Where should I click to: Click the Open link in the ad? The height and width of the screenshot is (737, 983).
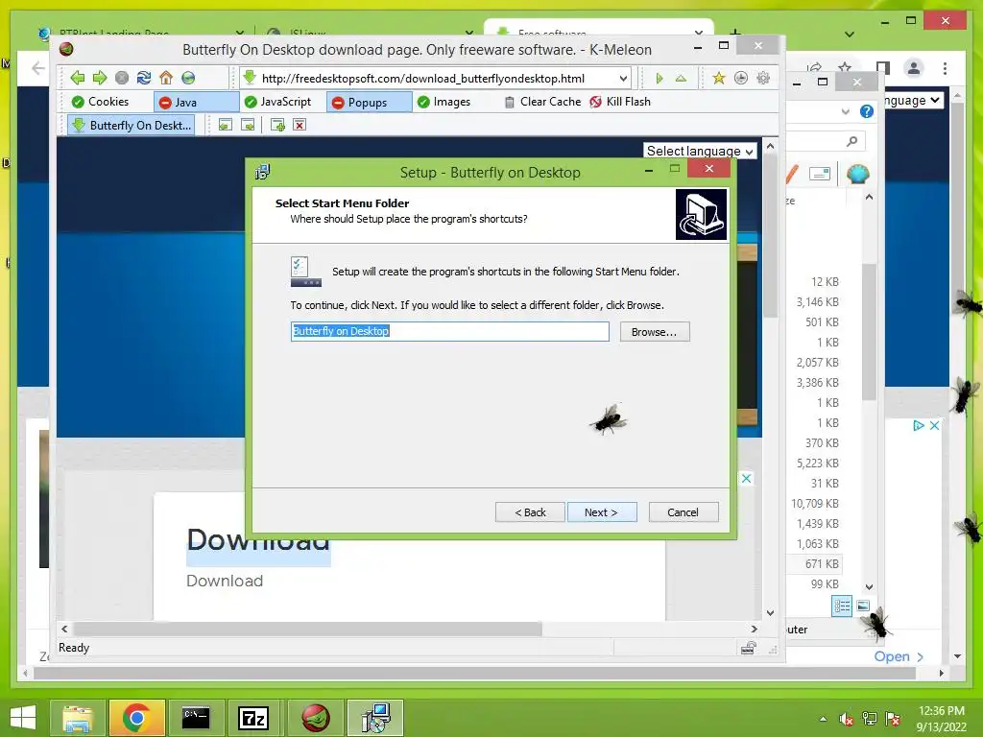tap(899, 656)
